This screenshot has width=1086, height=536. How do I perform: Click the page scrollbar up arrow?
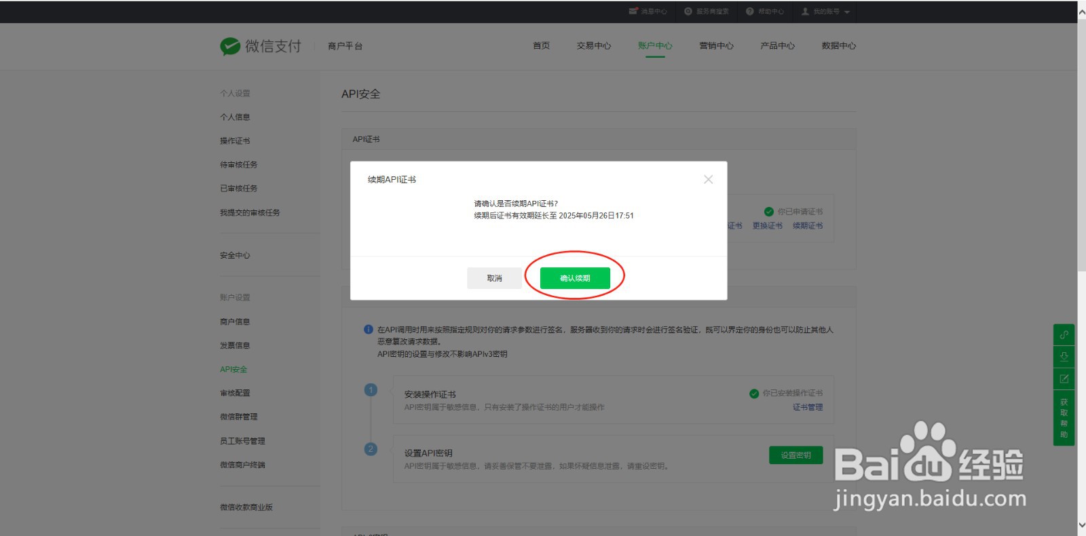pos(1081,11)
